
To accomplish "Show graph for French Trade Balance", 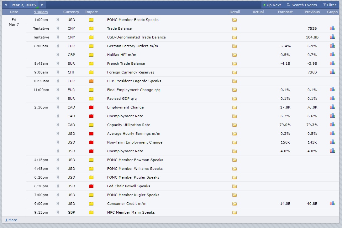I will [x=332, y=63].
